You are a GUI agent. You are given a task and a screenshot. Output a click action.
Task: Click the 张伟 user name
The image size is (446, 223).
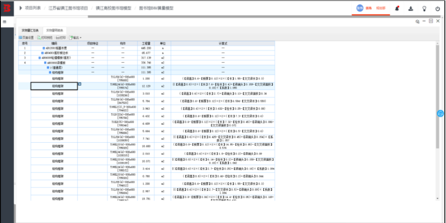pos(368,8)
